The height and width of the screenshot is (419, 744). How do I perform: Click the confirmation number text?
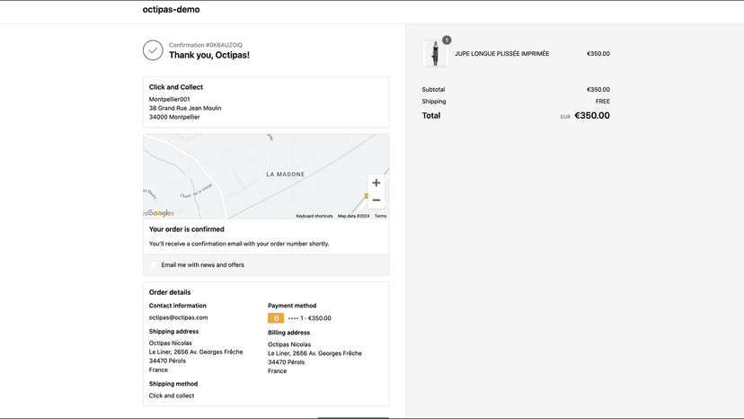pyautogui.click(x=206, y=45)
